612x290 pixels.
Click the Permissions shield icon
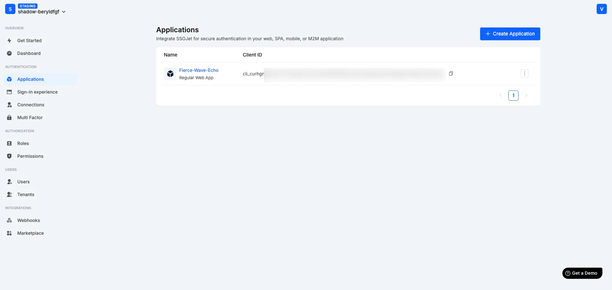point(9,156)
